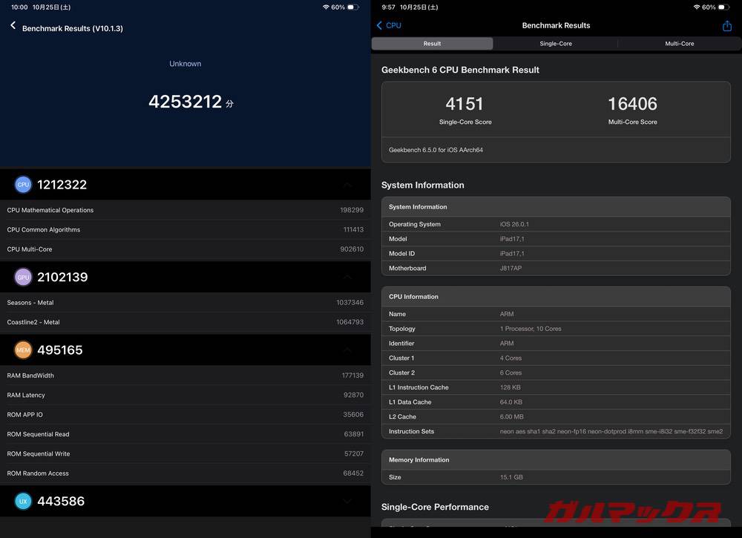Collapse the CPU 1212322 score section
The width and height of the screenshot is (742, 538).
coord(347,184)
